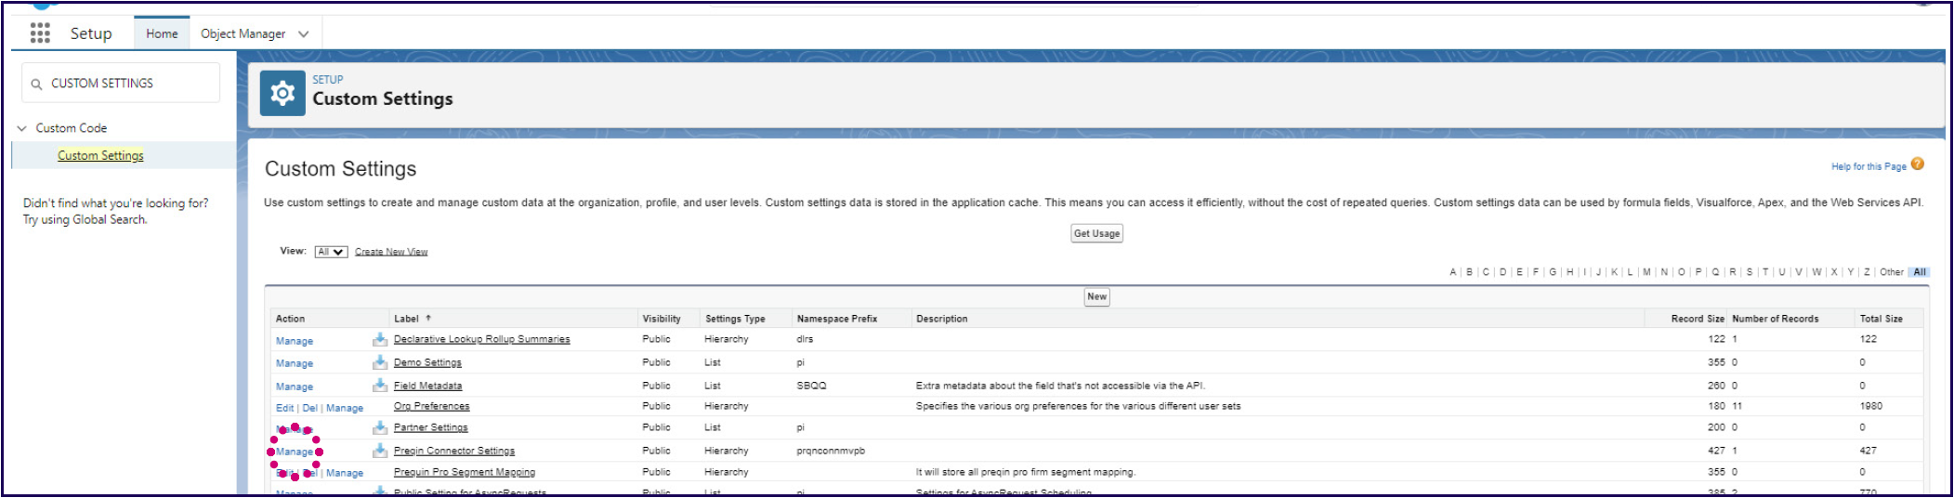Screen dimensions: 1954x498
Task: Click Del for Org Preferences
Action: [x=309, y=408]
